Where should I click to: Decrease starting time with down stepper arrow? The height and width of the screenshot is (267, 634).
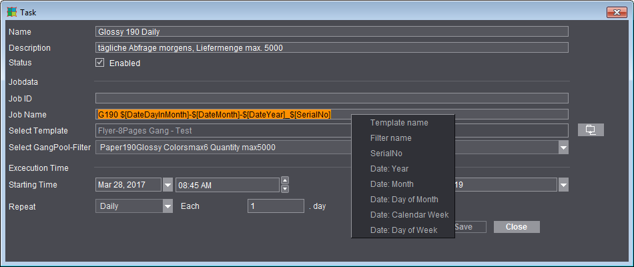click(285, 189)
